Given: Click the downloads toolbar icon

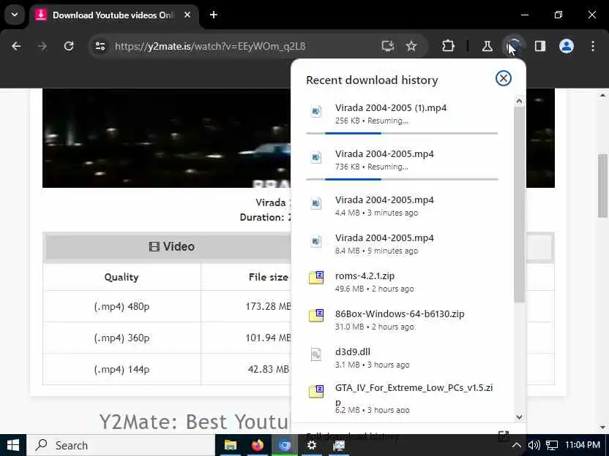Looking at the screenshot, I should [514, 47].
